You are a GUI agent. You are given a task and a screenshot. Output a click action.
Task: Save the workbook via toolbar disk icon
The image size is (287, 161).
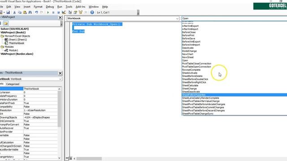[x=8, y=13]
